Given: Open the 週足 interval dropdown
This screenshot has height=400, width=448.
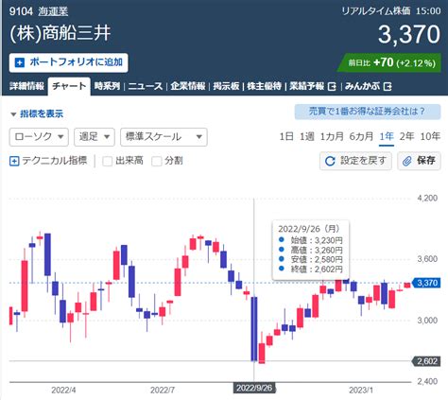Looking at the screenshot, I should pos(95,137).
